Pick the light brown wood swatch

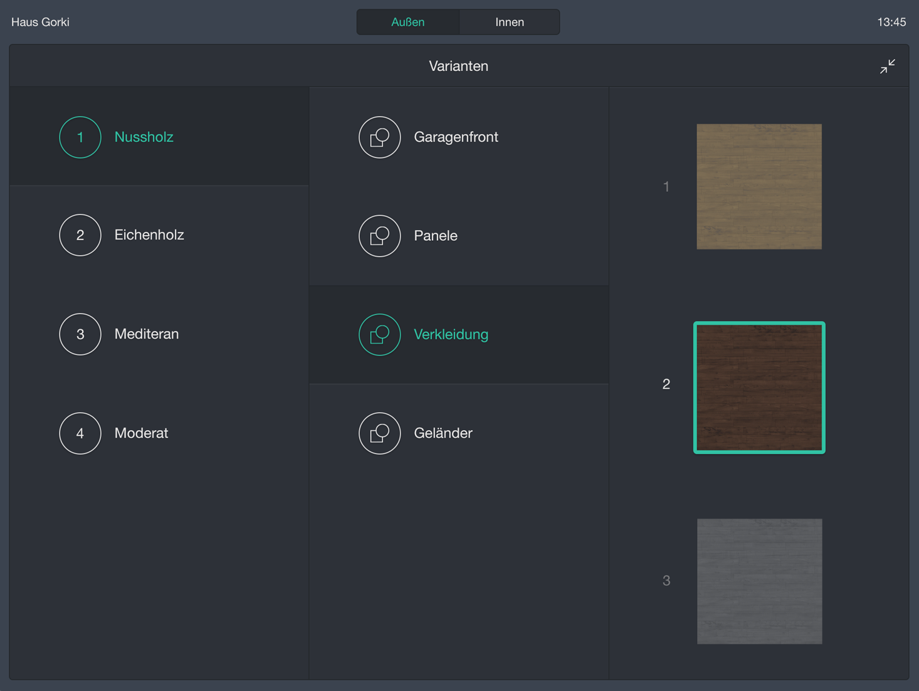[759, 186]
